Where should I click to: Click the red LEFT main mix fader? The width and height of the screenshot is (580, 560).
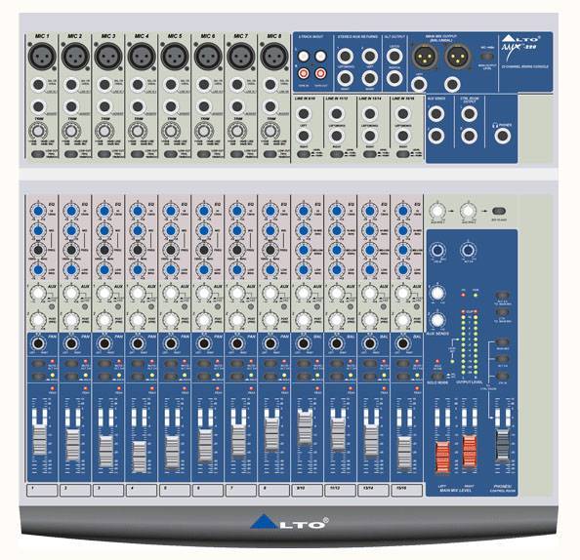point(442,457)
